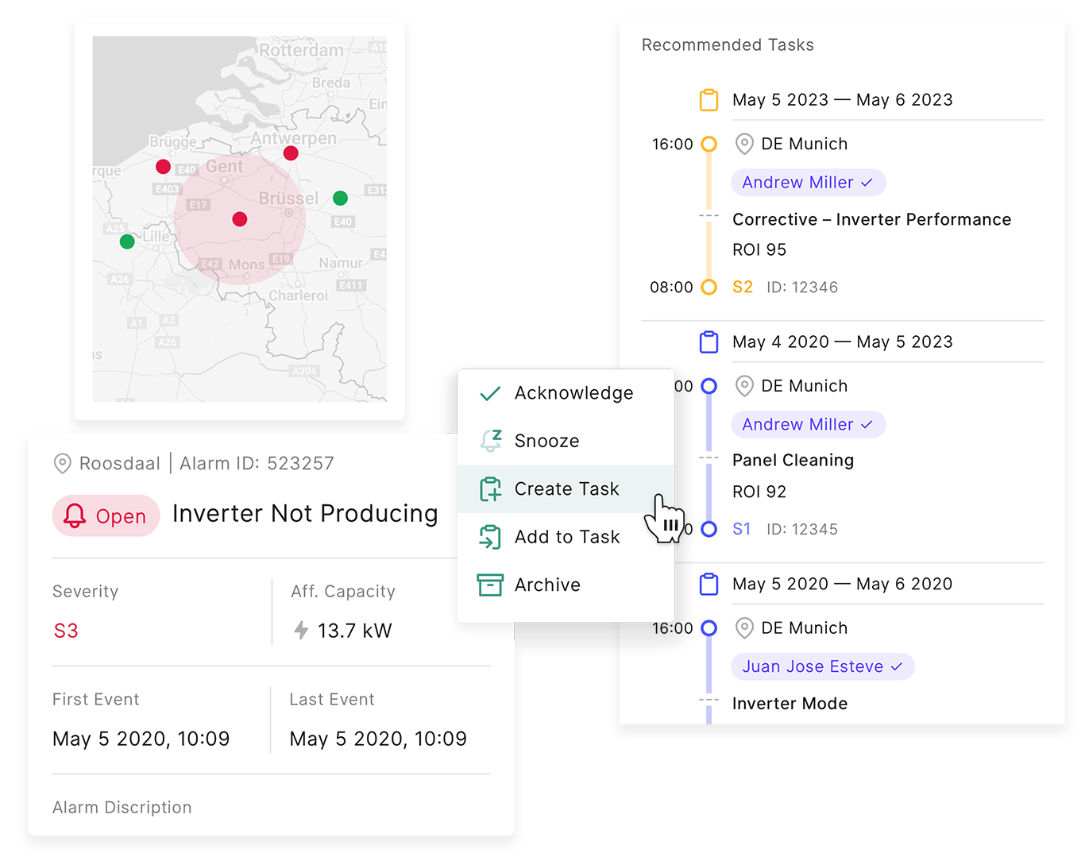Click the orange 08:00 timeline marker
The height and width of the screenshot is (857, 1085).
(709, 288)
